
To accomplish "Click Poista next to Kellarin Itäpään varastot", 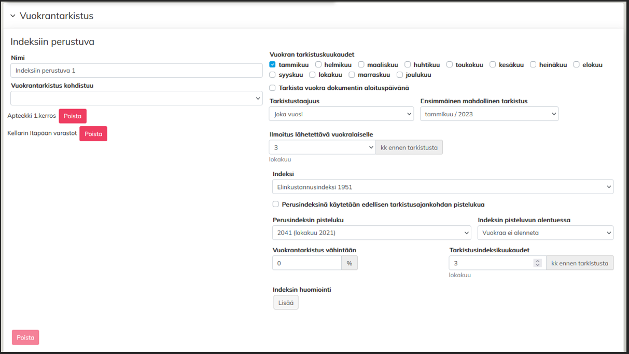I will point(93,134).
